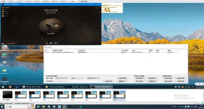The height and width of the screenshot is (109, 204).
Task: Expand the 内置多开 dropdown
Action: coord(93,78)
